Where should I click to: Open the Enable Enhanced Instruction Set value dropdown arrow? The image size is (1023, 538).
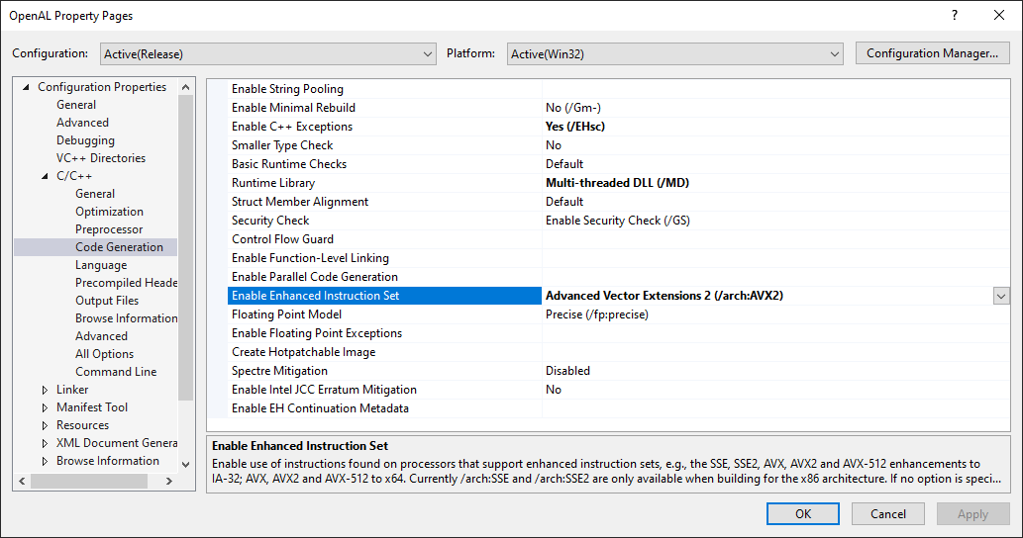[x=1001, y=297]
